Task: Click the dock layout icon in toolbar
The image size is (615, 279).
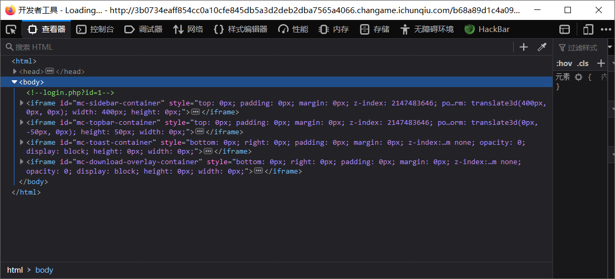Action: (565, 29)
